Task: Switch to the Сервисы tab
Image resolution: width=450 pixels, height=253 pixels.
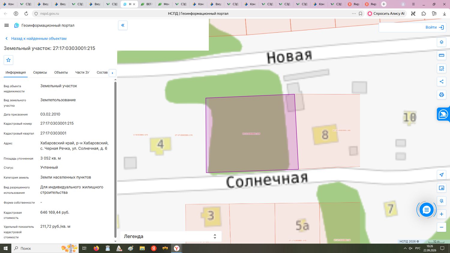Action: [40, 73]
